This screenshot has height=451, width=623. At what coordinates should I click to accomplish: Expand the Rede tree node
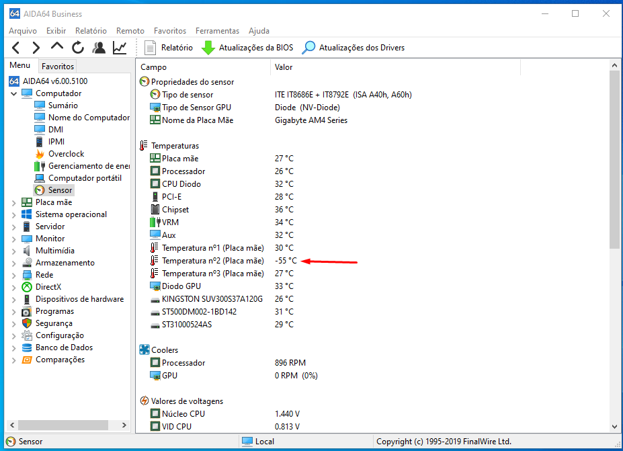(14, 276)
